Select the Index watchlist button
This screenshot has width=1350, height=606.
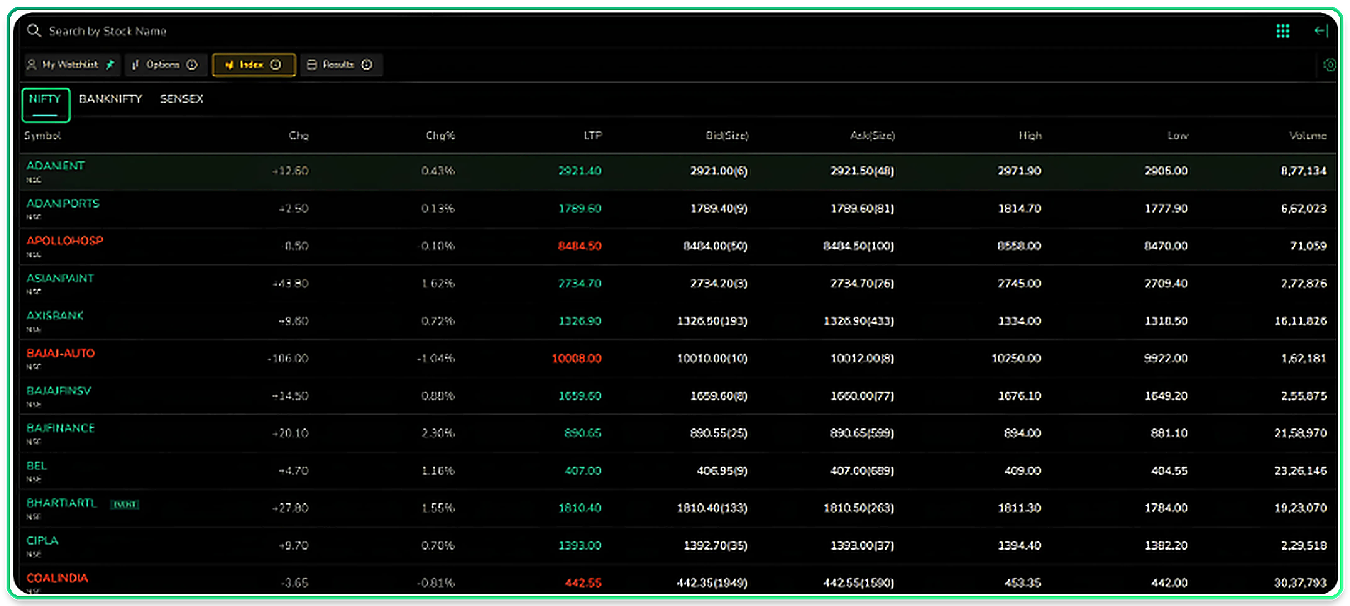[254, 64]
